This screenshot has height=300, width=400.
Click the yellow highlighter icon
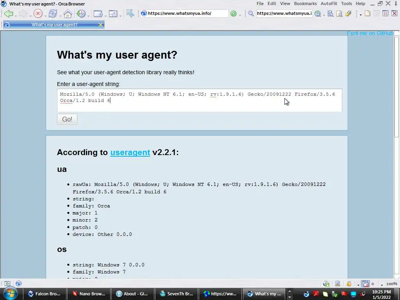(348, 14)
